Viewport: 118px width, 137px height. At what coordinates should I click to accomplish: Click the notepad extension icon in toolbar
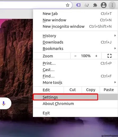pyautogui.click(x=87, y=5)
